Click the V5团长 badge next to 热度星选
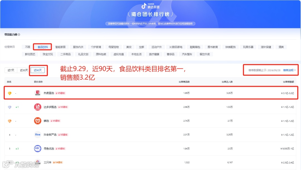The height and width of the screenshot is (170, 301). (x=60, y=93)
